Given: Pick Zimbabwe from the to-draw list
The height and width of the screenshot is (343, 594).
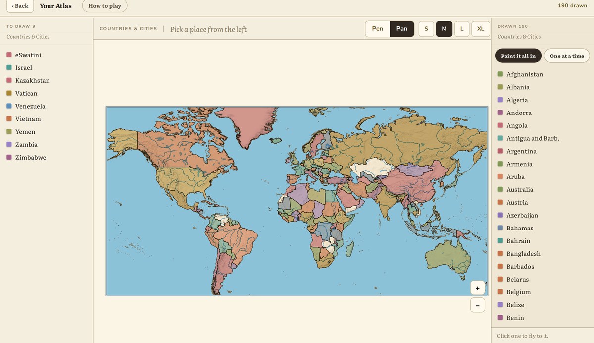Looking at the screenshot, I should [x=47, y=158].
